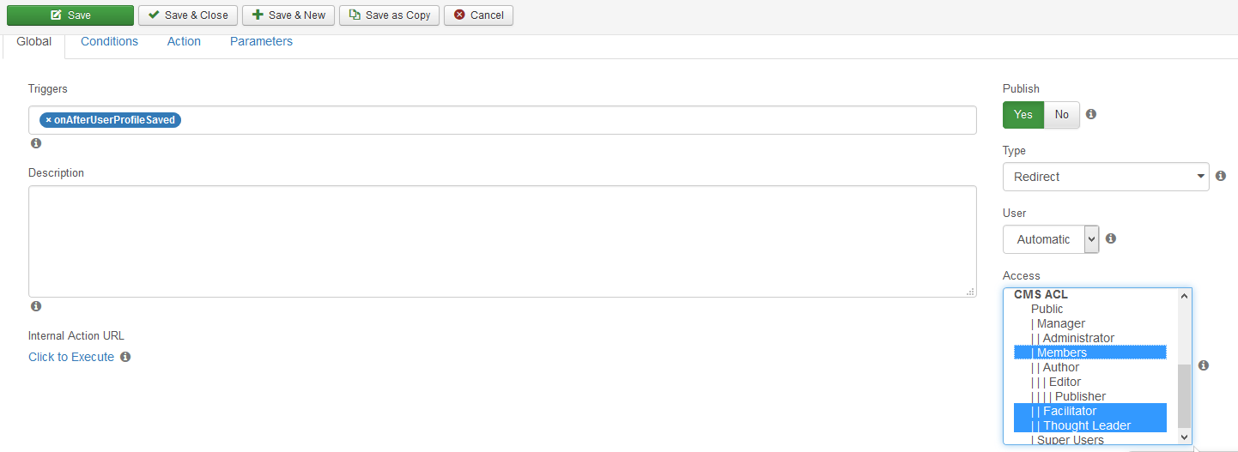Image resolution: width=1238 pixels, height=452 pixels.
Task: Set Publish to No
Action: pyautogui.click(x=1062, y=115)
